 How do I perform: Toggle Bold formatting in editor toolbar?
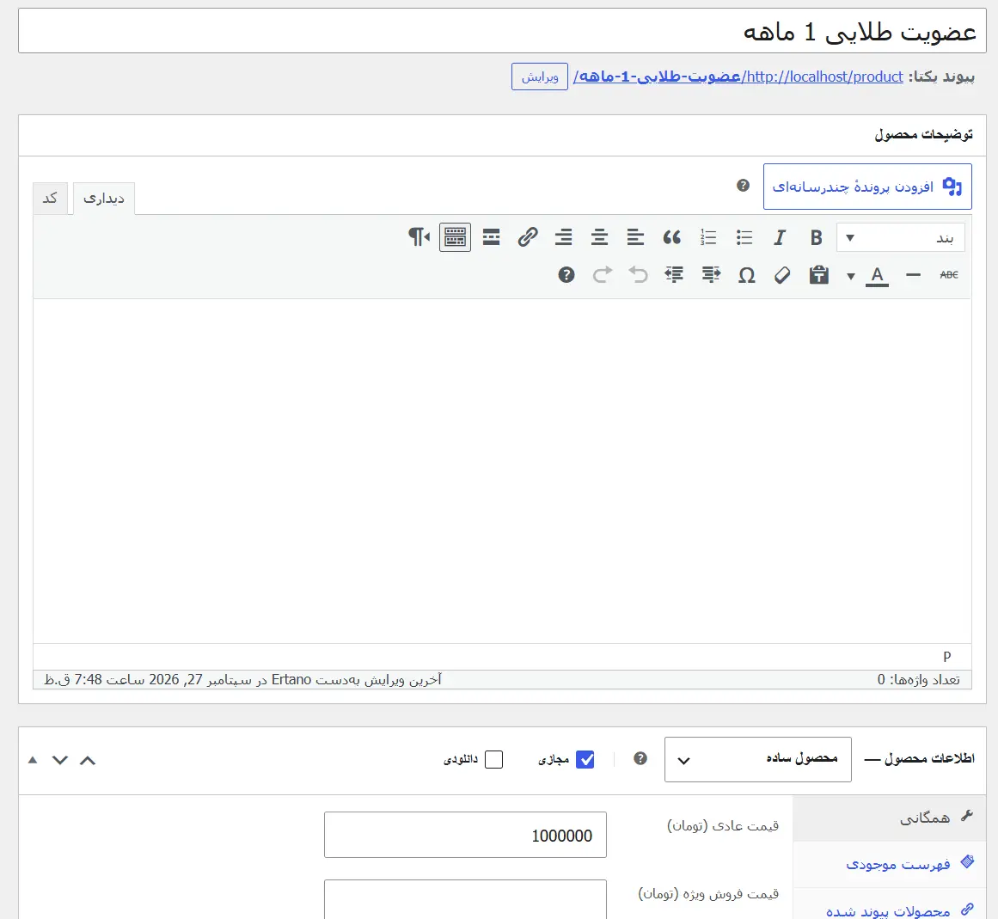coord(816,237)
